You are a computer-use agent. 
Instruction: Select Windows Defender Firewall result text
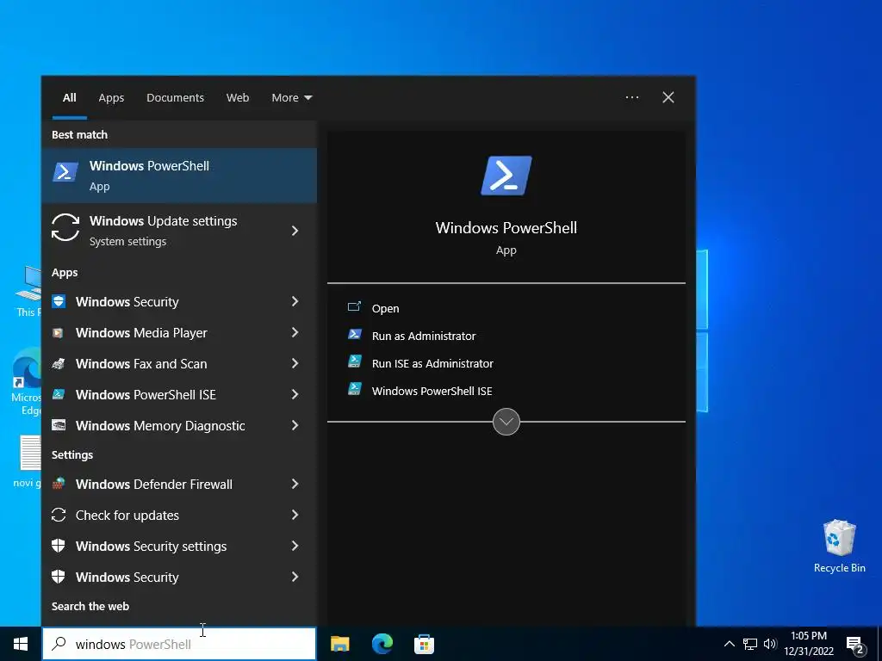pos(154,484)
